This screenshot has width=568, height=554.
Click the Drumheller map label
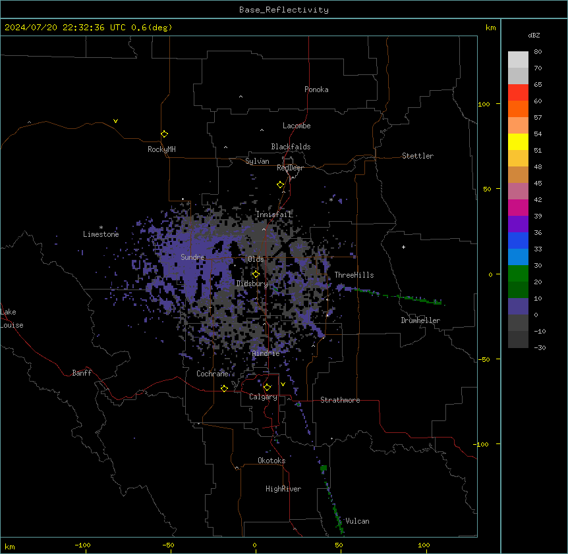coord(420,320)
